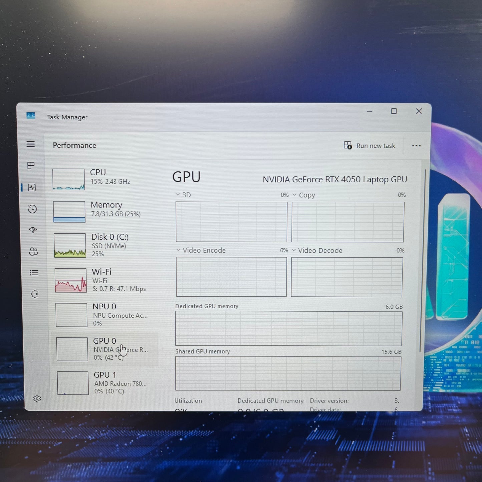Maximize the Task Manager window
Viewport: 482px width, 482px height.
coord(394,111)
